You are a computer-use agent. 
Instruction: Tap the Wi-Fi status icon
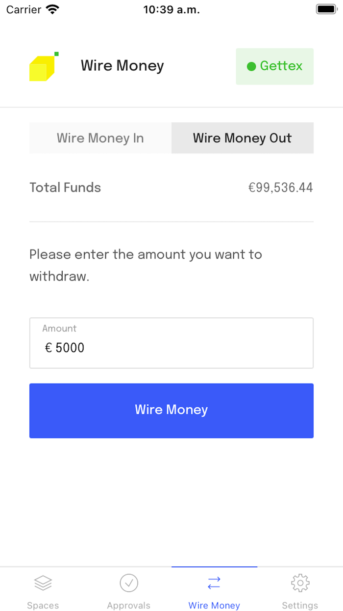[52, 9]
